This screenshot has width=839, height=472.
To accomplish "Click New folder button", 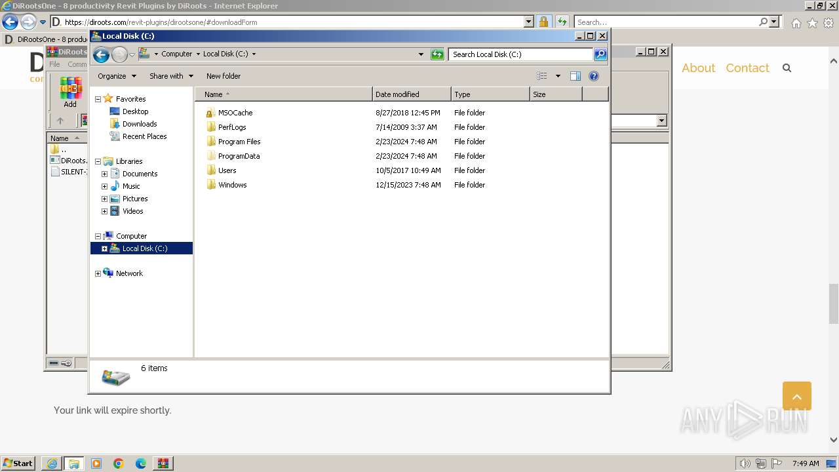I will point(224,76).
